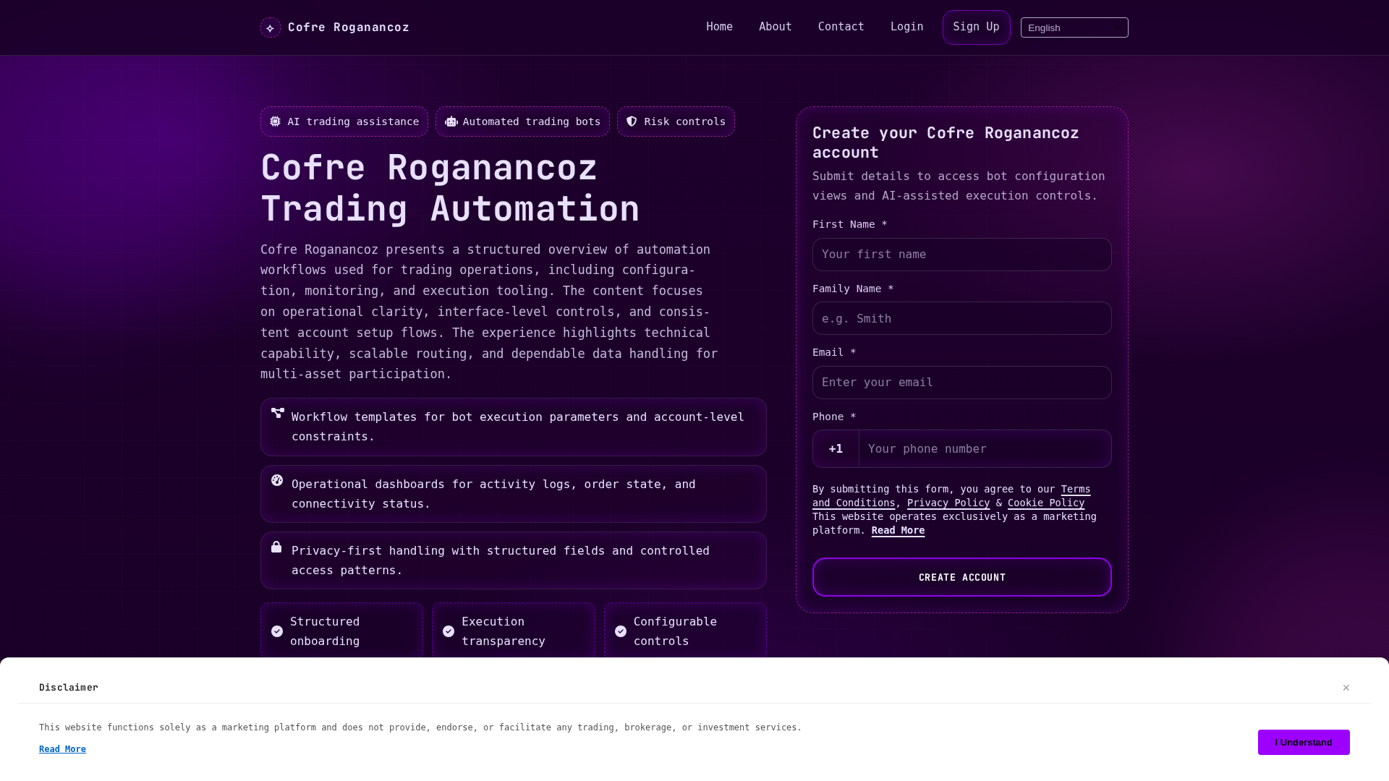Screen dimensions: 1389x781
Task: Click Read More in the signup form
Action: (898, 530)
